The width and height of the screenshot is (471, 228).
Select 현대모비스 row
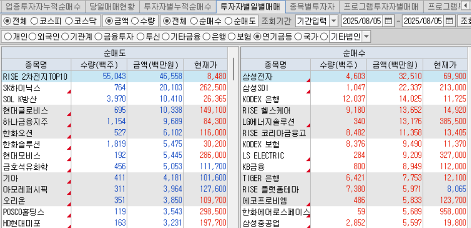[115, 155]
